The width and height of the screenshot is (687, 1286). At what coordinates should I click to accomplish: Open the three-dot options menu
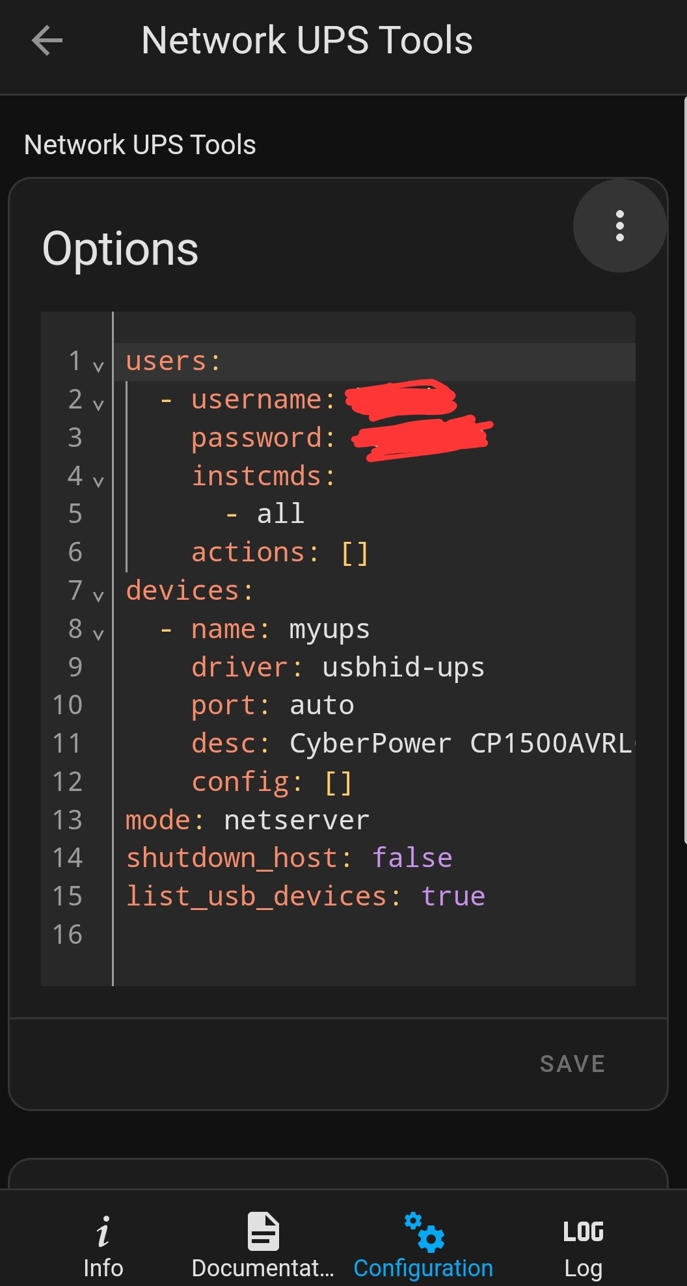coord(620,226)
